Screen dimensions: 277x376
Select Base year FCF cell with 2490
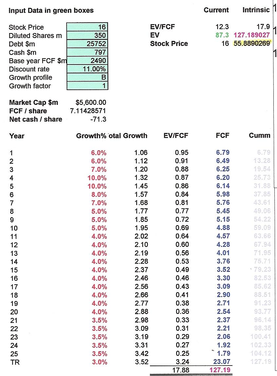click(87, 61)
